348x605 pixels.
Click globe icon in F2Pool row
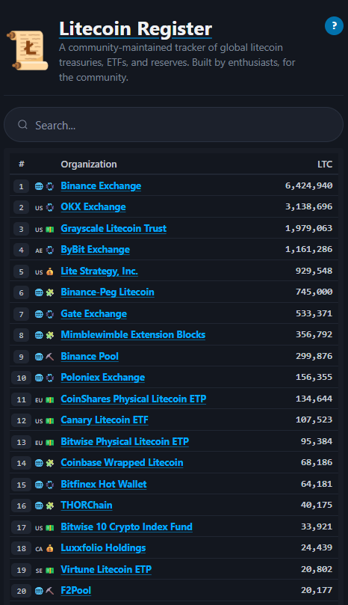click(x=39, y=591)
